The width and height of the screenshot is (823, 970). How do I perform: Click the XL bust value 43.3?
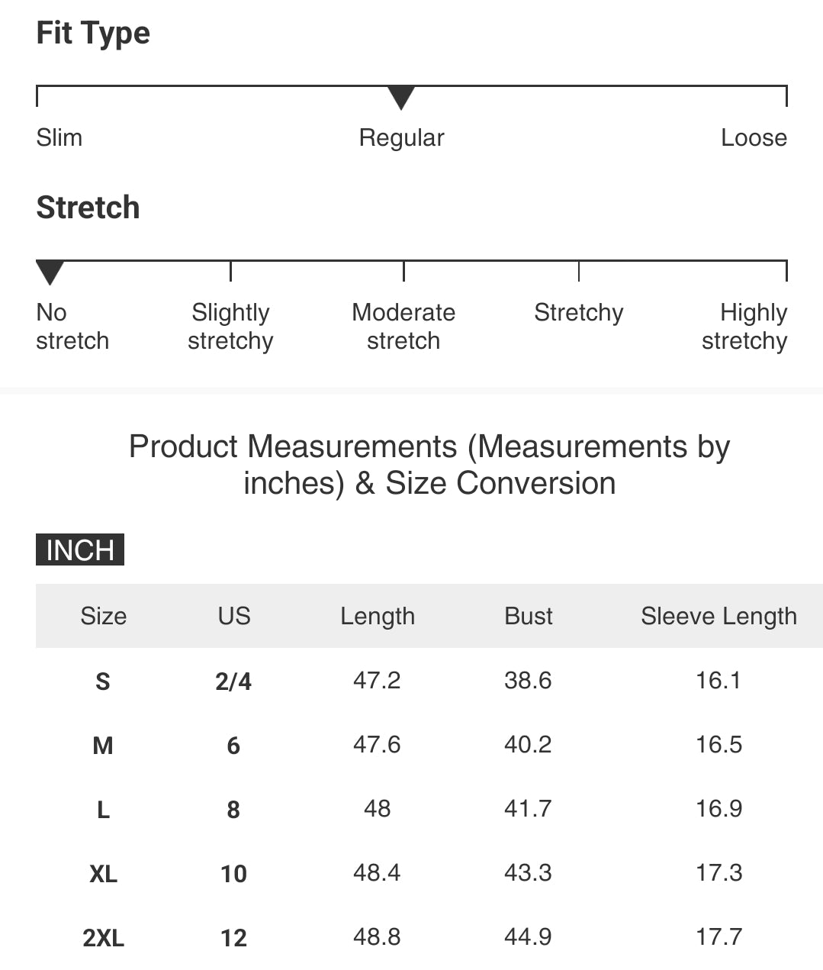528,872
